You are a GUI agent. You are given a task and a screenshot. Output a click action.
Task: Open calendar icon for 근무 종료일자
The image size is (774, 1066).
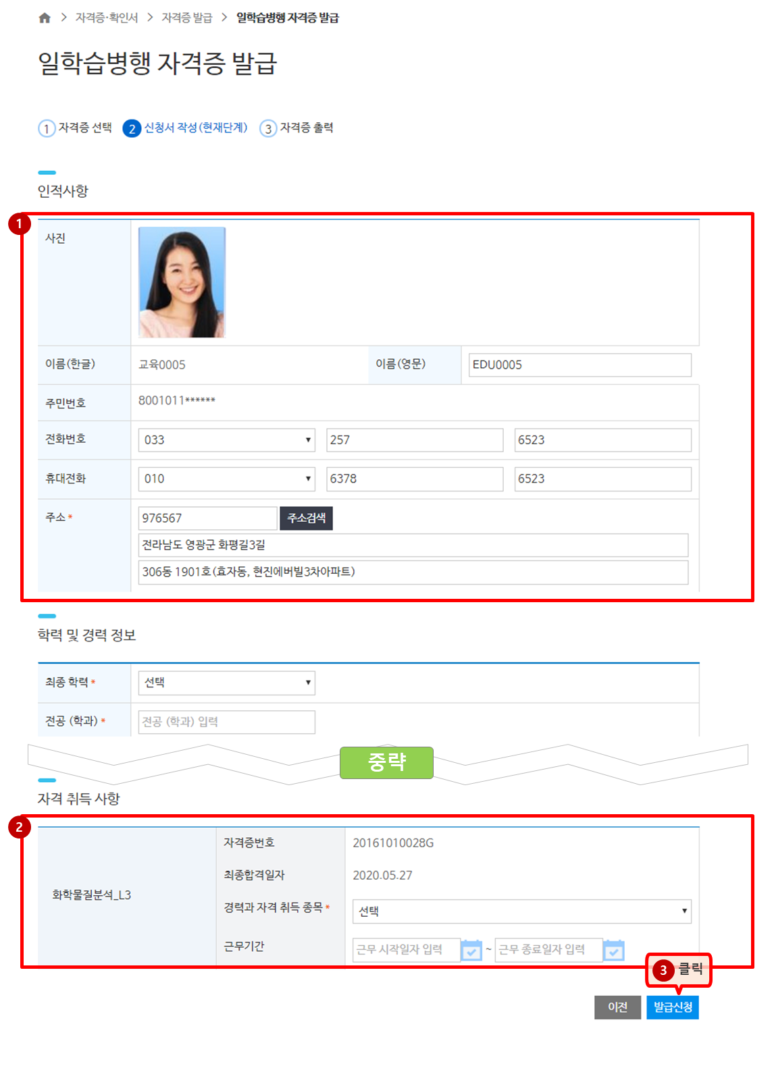click(x=613, y=950)
